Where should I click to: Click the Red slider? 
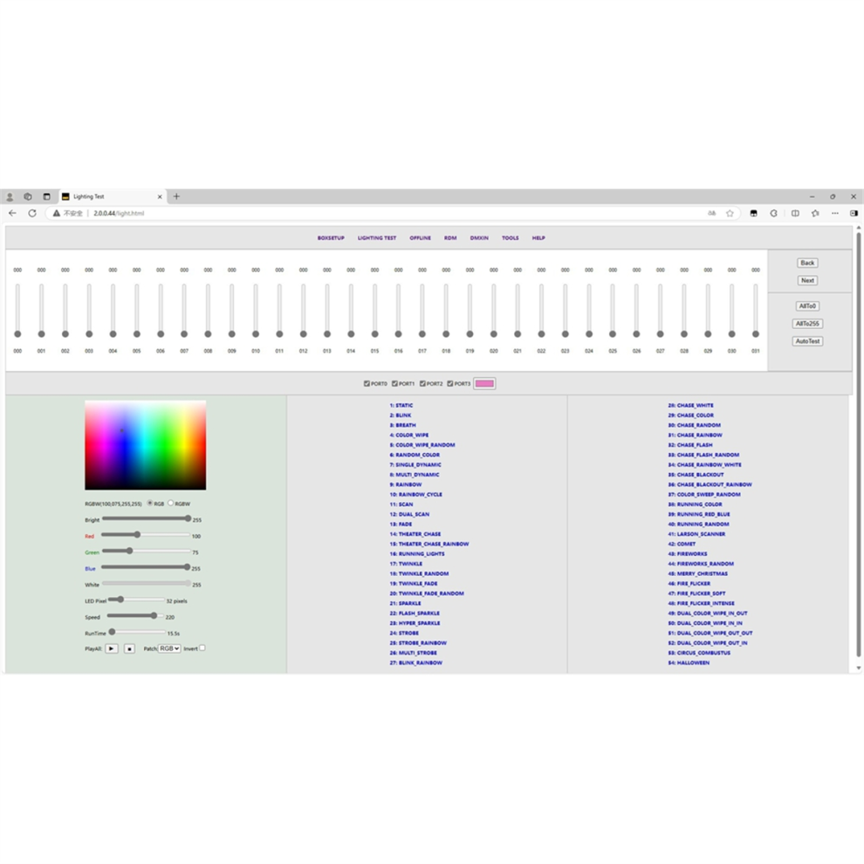(146, 534)
